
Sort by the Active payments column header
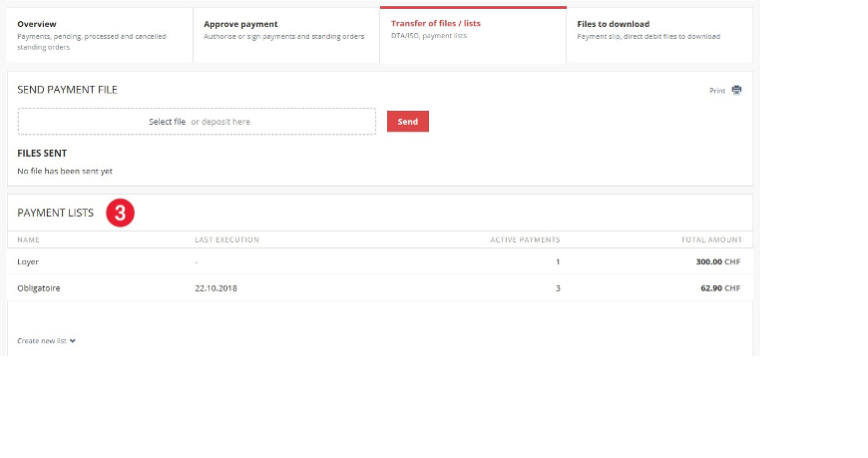525,239
